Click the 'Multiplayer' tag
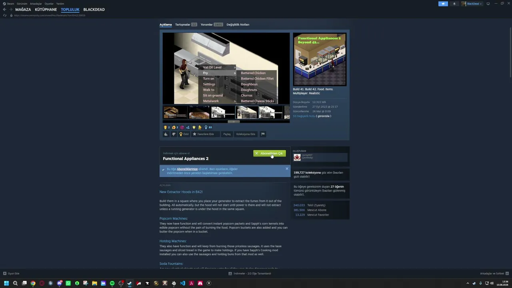 pyautogui.click(x=300, y=93)
